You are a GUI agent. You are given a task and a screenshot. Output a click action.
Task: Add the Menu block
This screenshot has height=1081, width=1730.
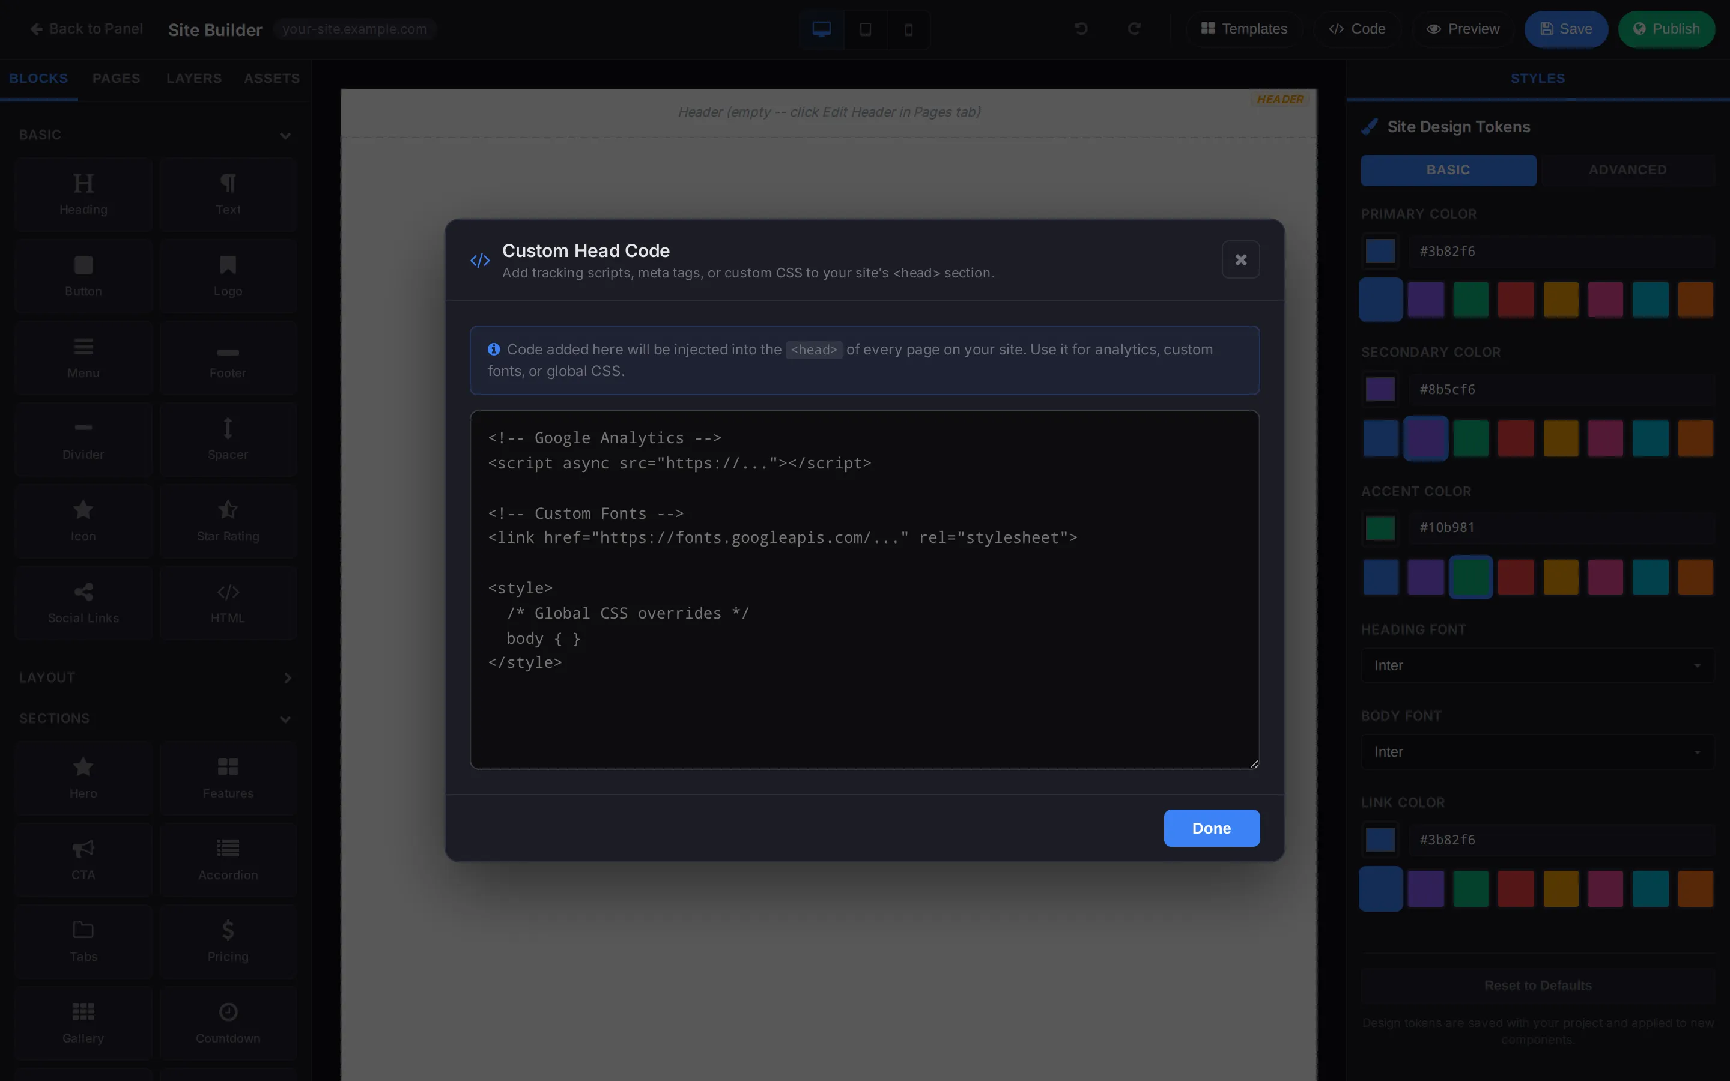[83, 357]
